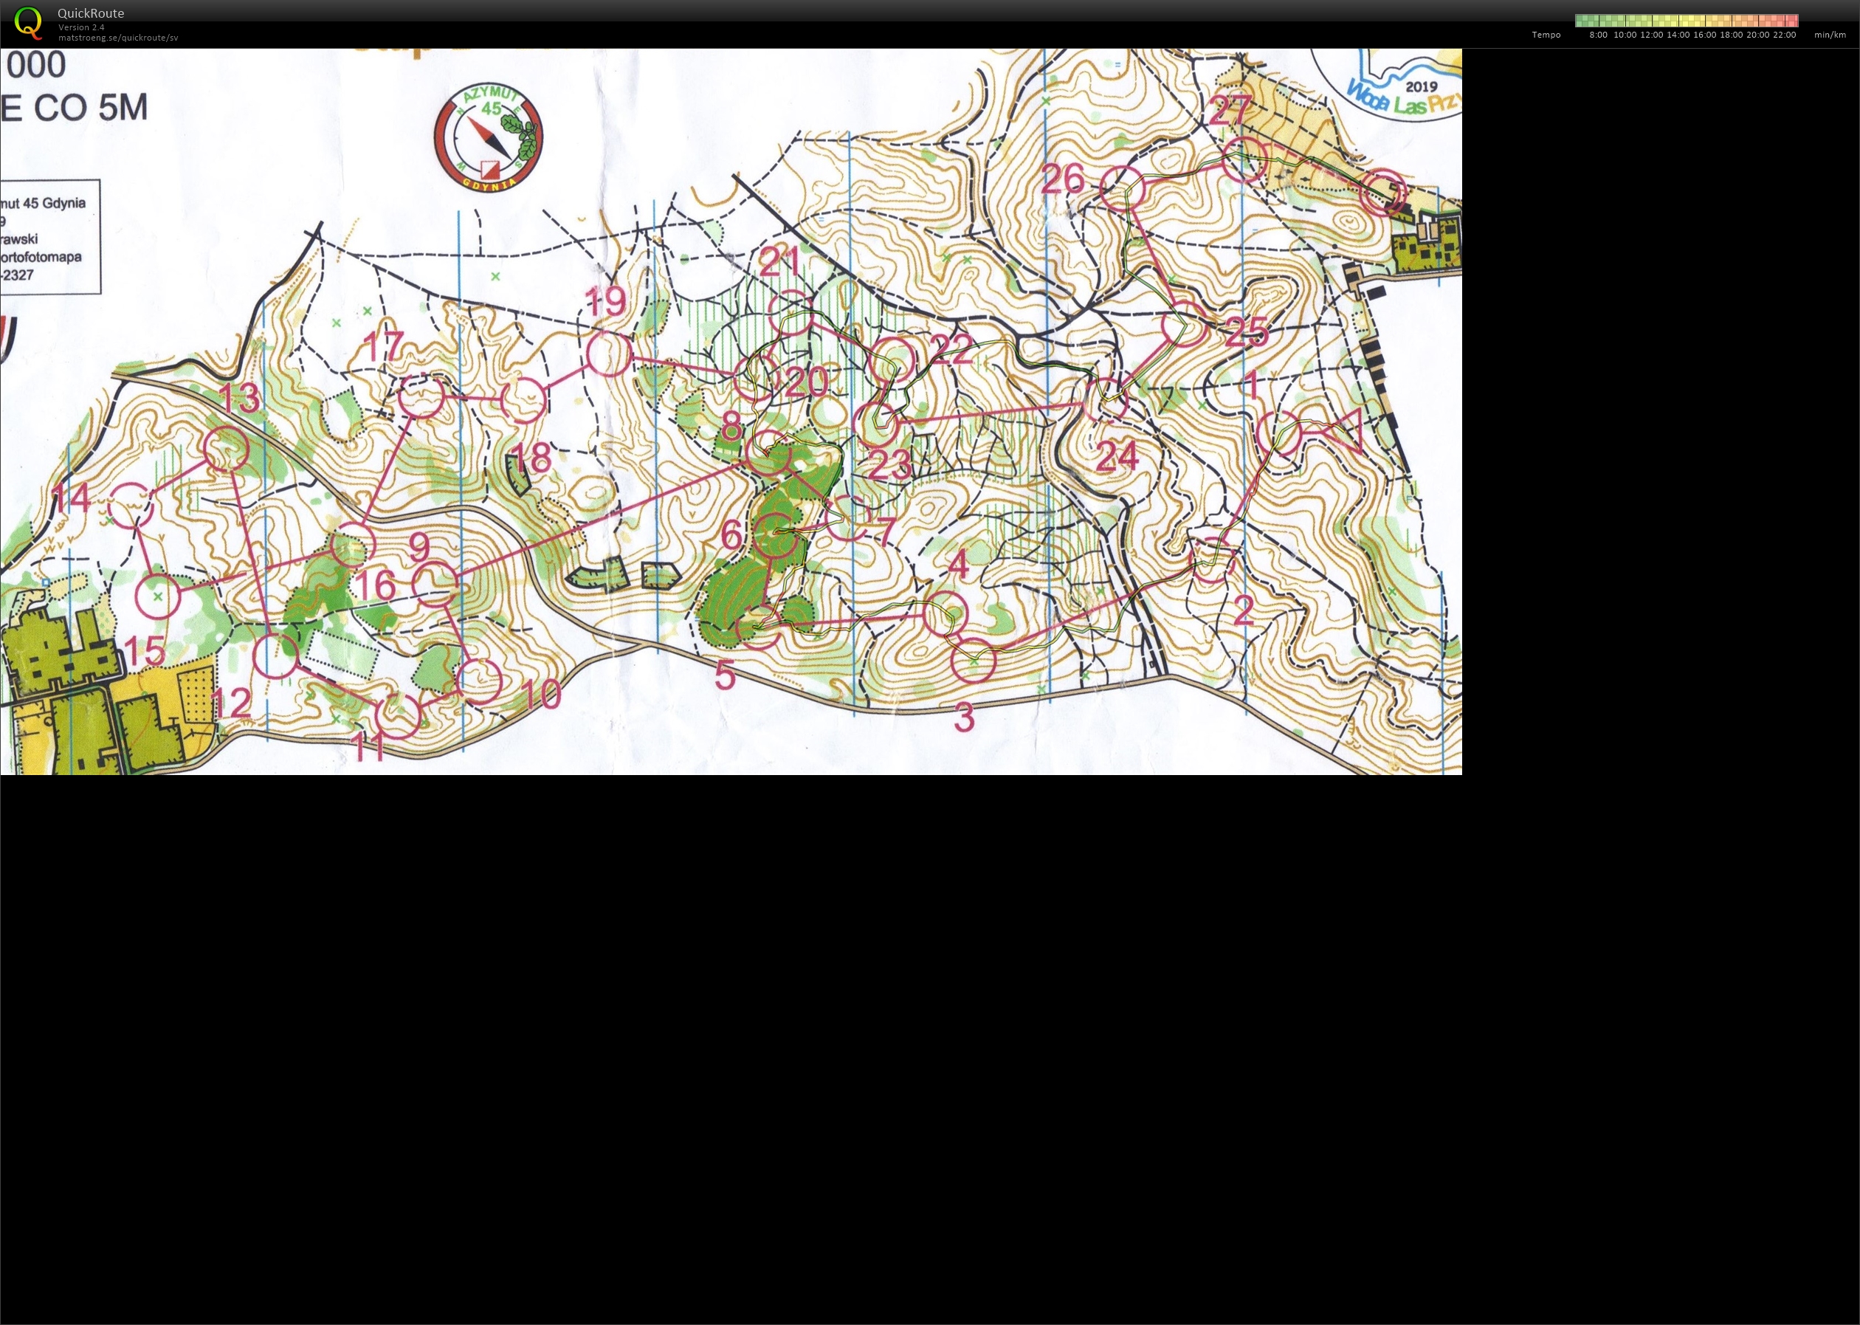1860x1325 pixels.
Task: Click control number 26 label
Action: [1063, 179]
